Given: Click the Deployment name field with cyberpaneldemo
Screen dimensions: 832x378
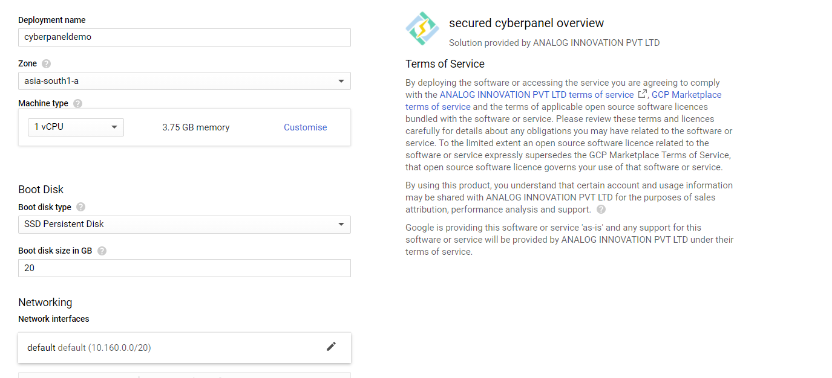Looking at the screenshot, I should [185, 37].
